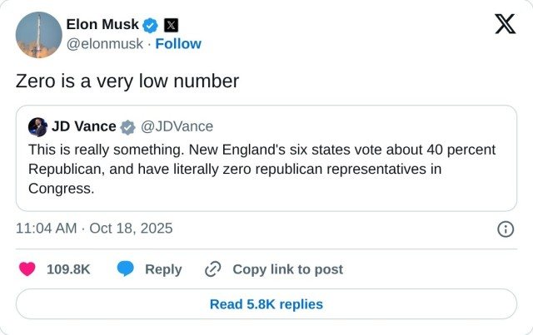Screen dimensions: 533x335
Task: Open the Elon Musk display name link
Action: [x=102, y=25]
